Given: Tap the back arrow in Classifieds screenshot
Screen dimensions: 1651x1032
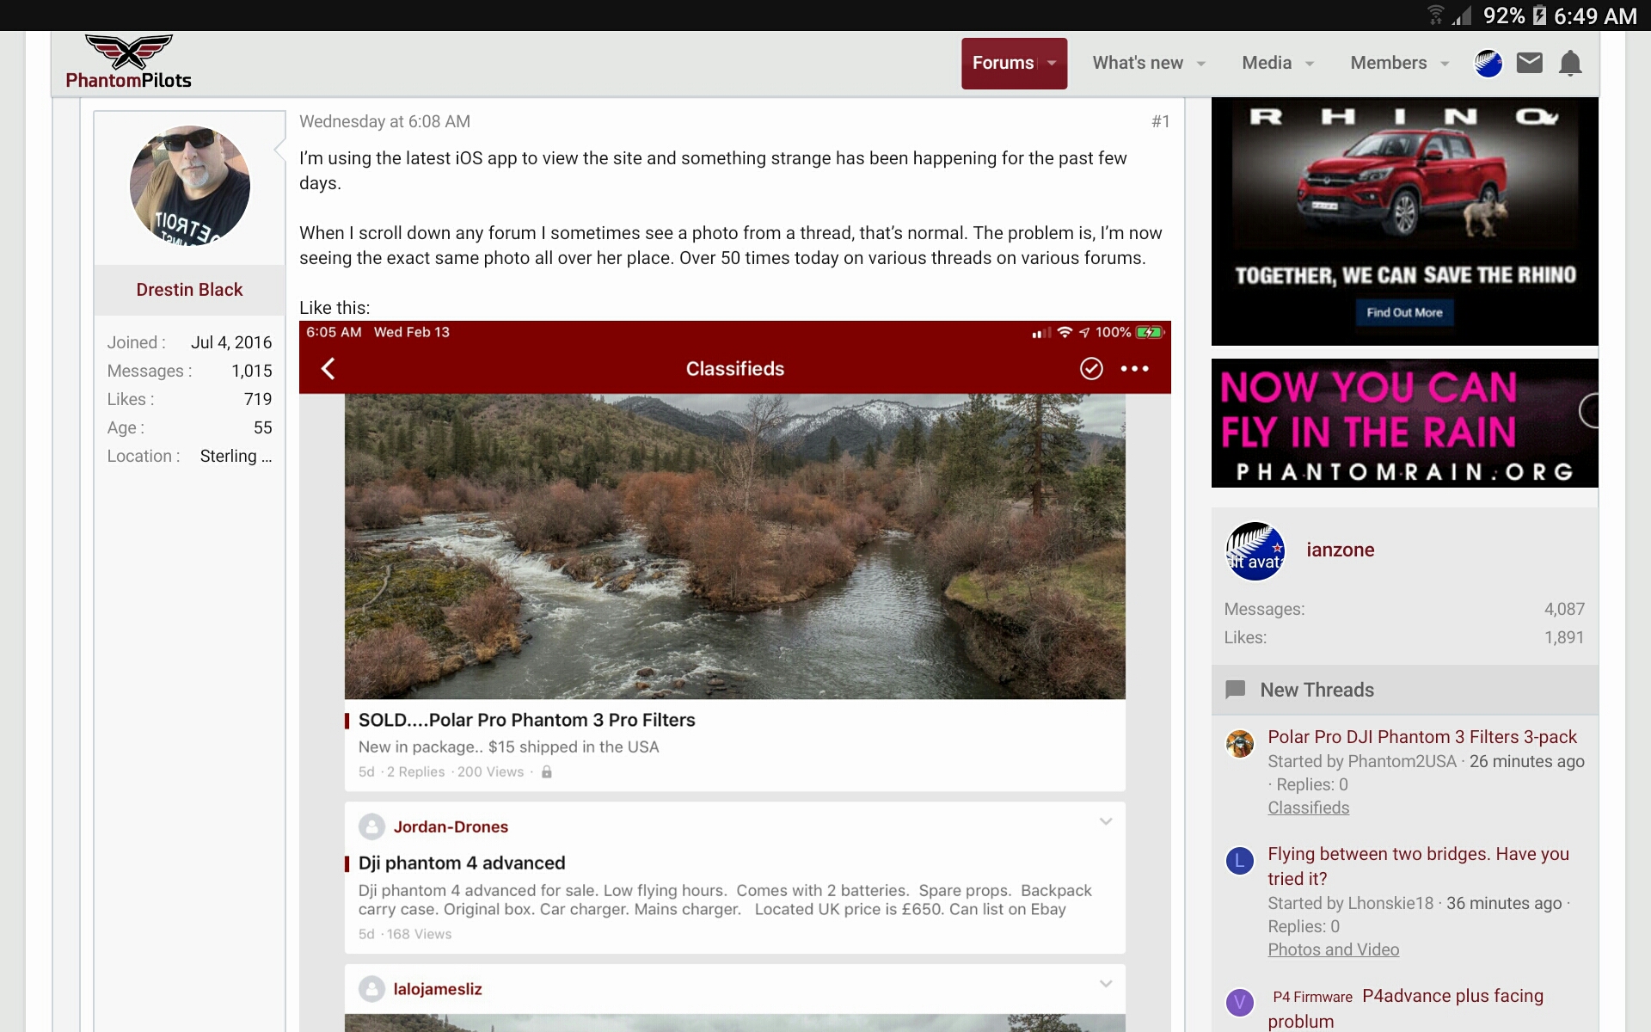Looking at the screenshot, I should coord(328,369).
